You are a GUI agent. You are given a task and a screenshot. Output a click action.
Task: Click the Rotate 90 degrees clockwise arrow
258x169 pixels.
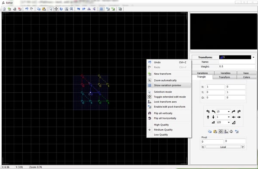click(x=239, y=112)
